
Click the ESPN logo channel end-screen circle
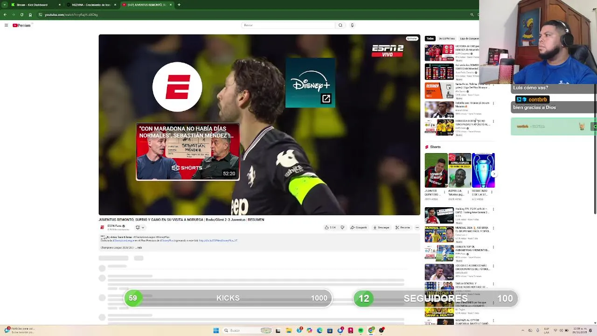[x=177, y=87]
